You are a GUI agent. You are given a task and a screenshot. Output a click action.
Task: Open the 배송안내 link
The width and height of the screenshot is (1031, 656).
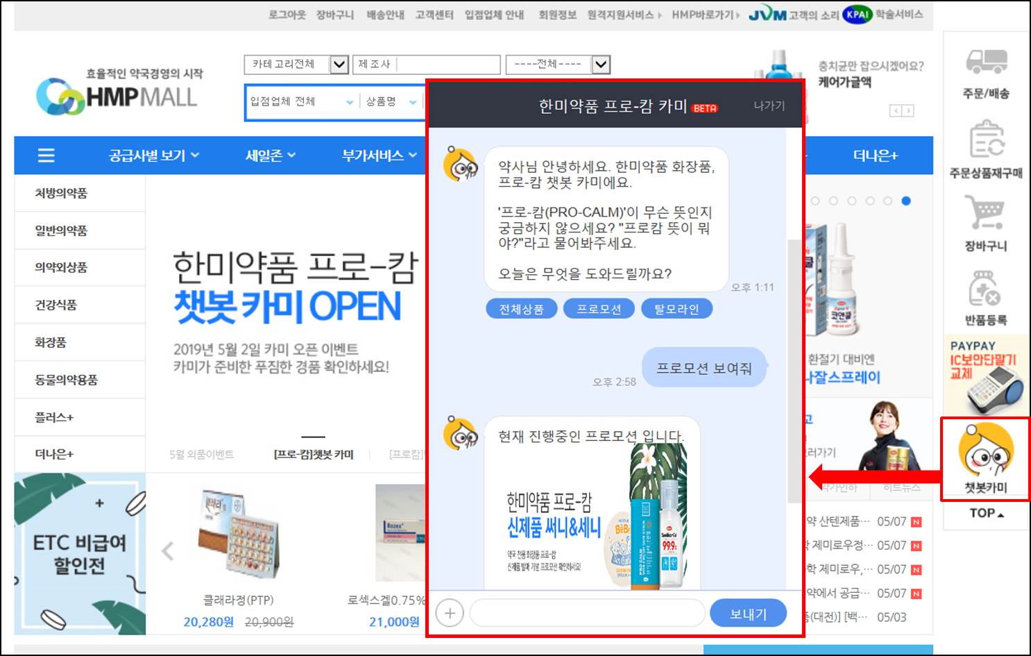click(386, 15)
